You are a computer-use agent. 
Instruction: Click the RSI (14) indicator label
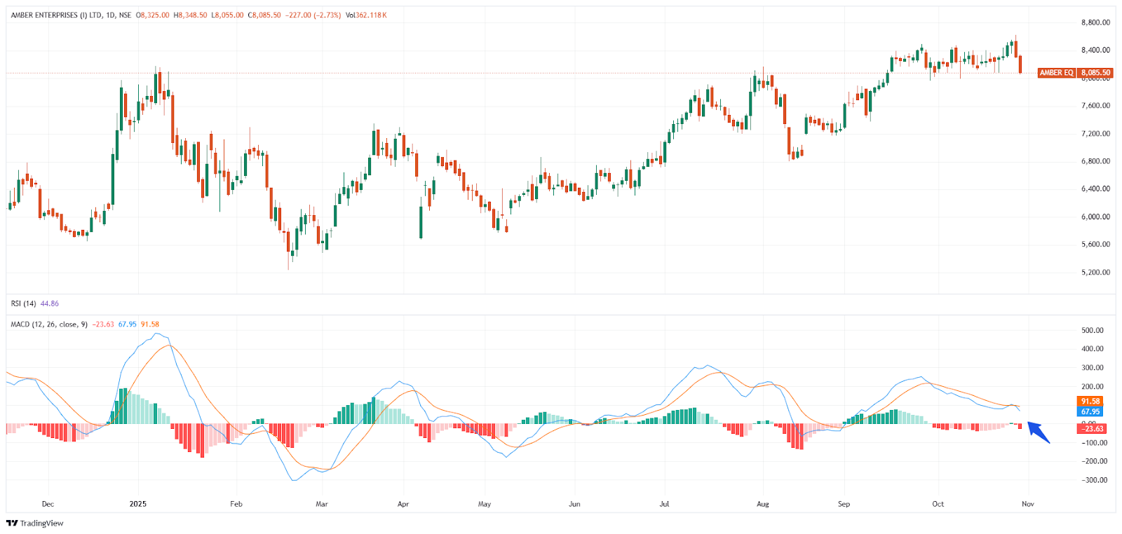pos(23,303)
